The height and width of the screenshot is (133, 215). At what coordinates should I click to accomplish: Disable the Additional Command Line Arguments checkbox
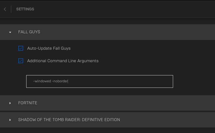(21, 61)
